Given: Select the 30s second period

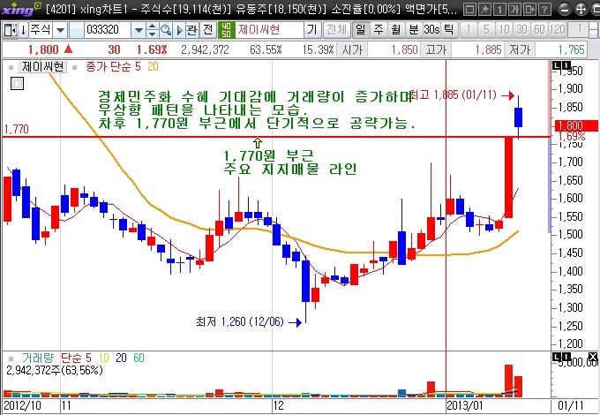Looking at the screenshot, I should (431, 30).
